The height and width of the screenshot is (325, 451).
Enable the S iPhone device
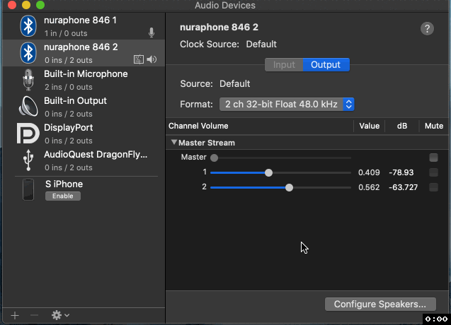[x=63, y=196]
